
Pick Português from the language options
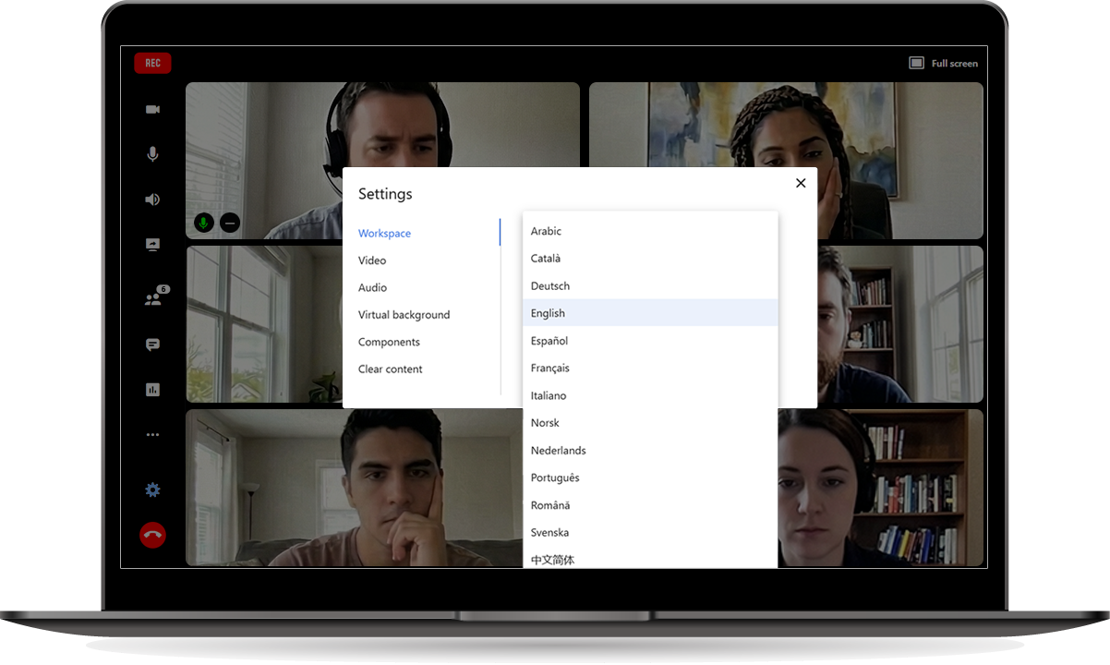pos(555,478)
